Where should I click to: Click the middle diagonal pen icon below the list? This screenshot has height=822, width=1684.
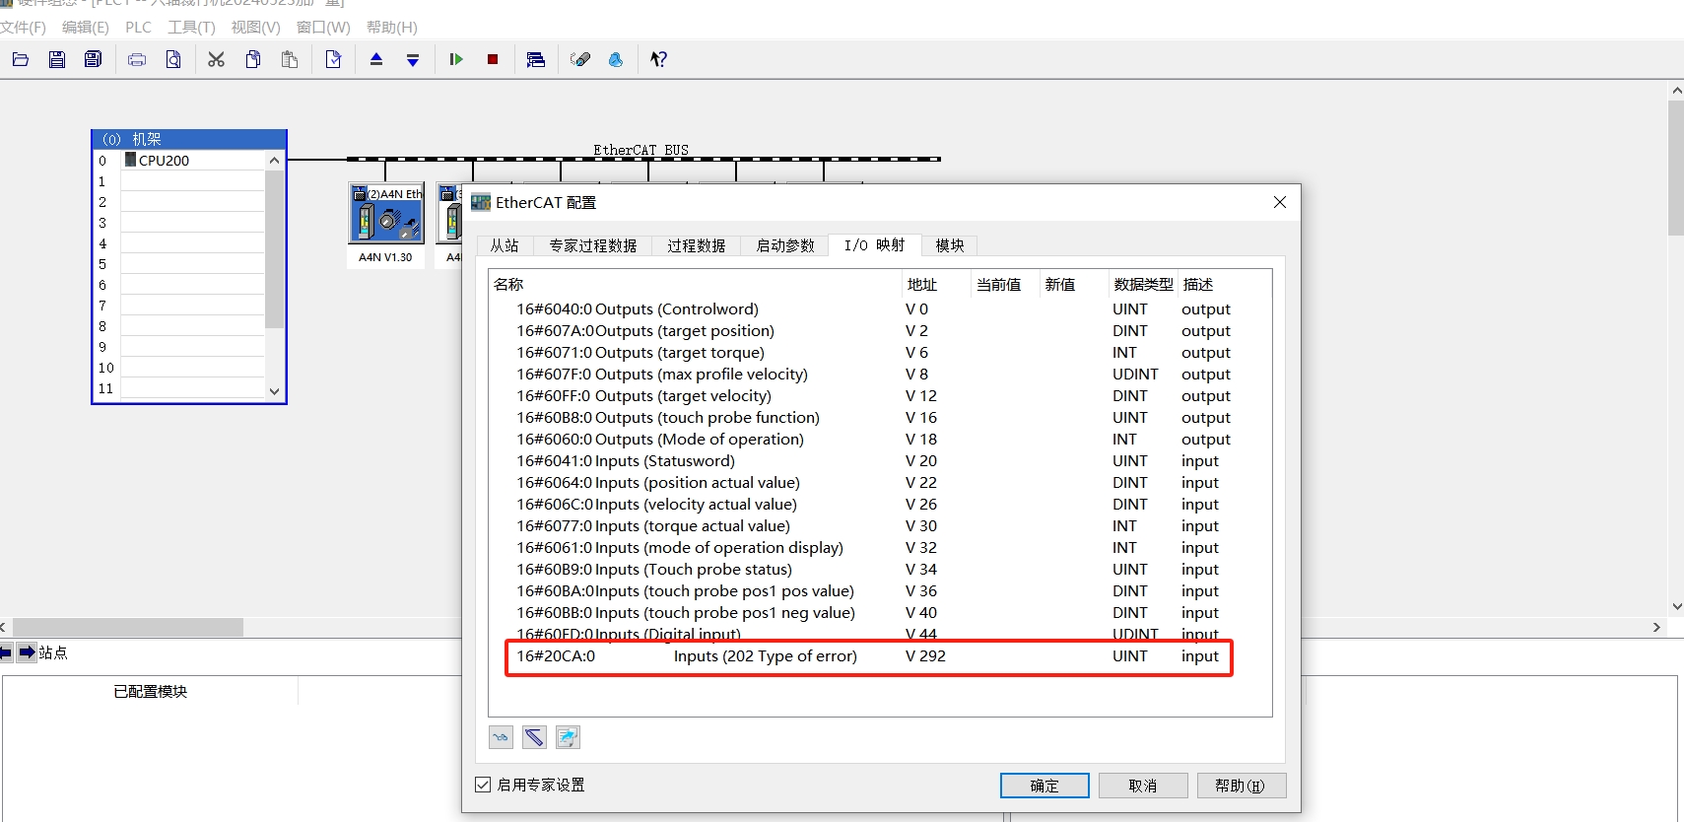tap(534, 737)
